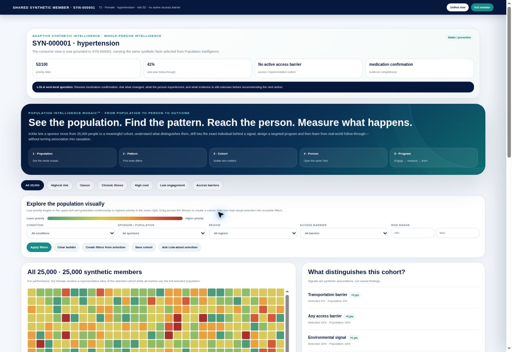Screen dimensions: 512x352
Task: Focus the Risk range Min field
Action: (412, 233)
